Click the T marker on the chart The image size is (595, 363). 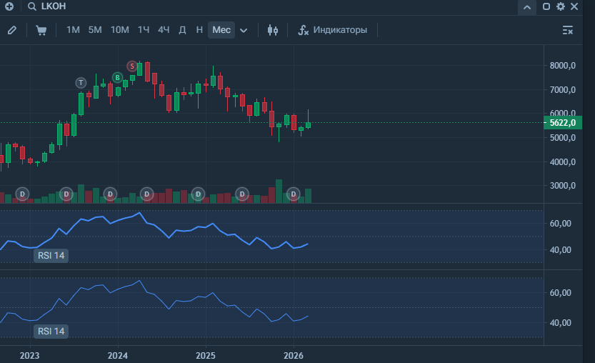tap(81, 83)
